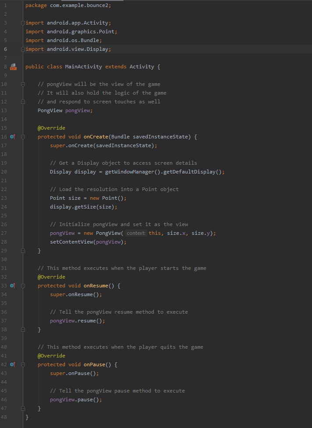Click comment 'This method executes when the player quits'

(121, 347)
